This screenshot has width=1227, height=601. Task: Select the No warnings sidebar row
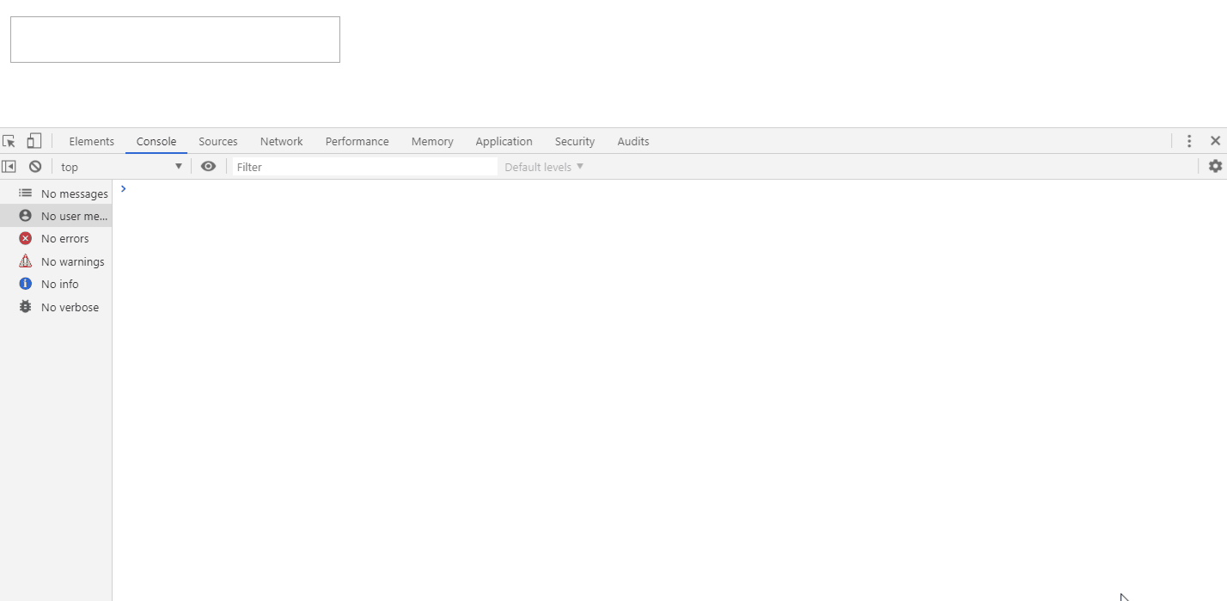[56, 261]
